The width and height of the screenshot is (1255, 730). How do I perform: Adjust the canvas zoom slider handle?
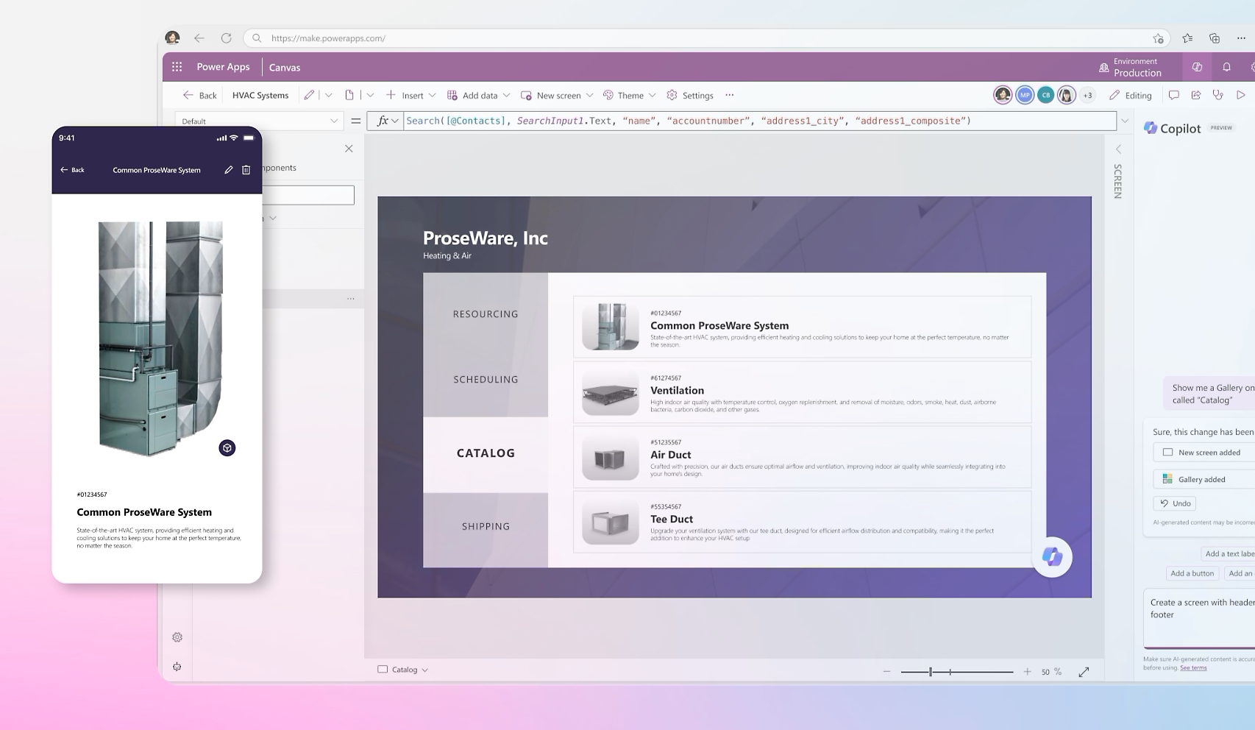[931, 672]
